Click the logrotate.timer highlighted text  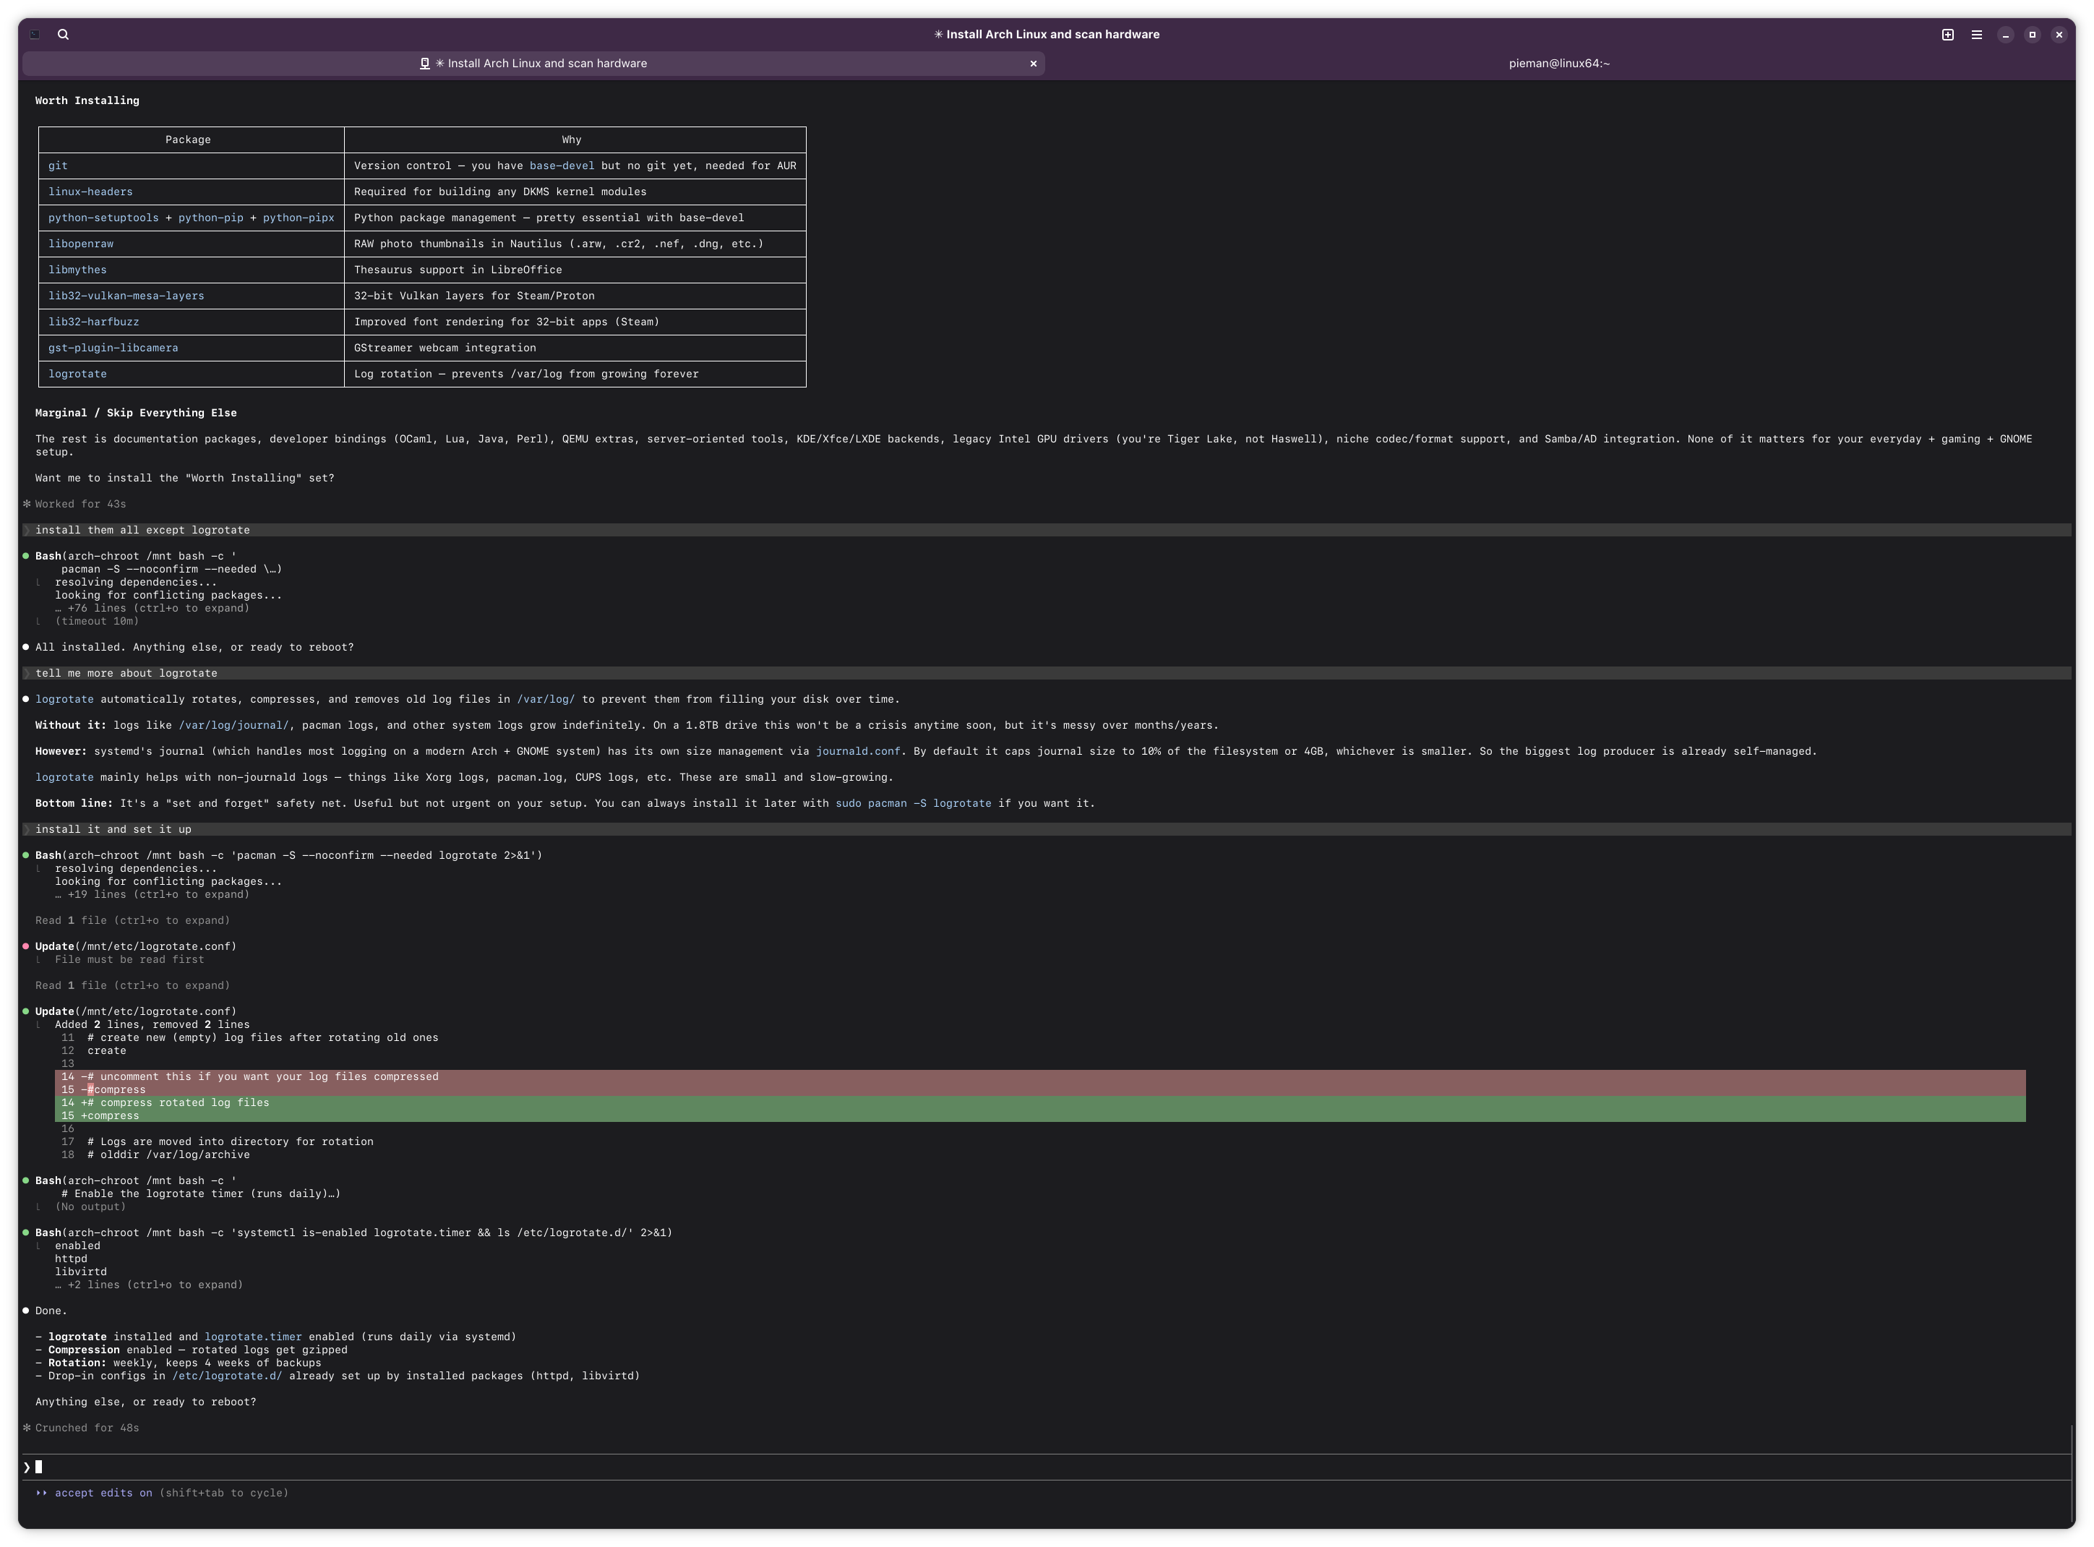(253, 1337)
